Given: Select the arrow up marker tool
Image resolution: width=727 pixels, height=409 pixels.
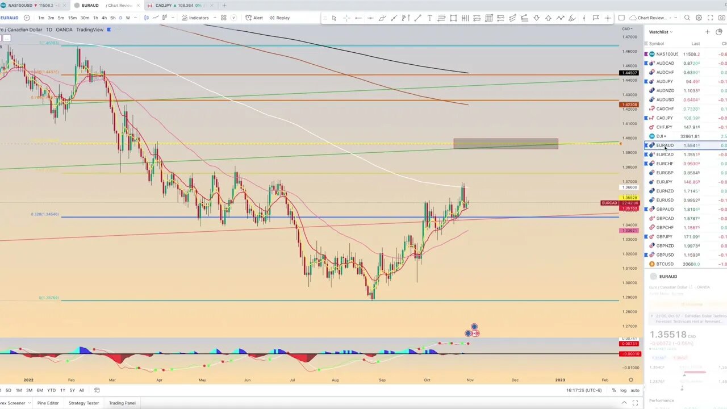Looking at the screenshot, I should click(x=548, y=18).
